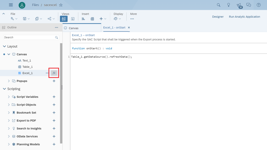Expand the Popups node
This screenshot has width=267, height=150.
click(9, 81)
